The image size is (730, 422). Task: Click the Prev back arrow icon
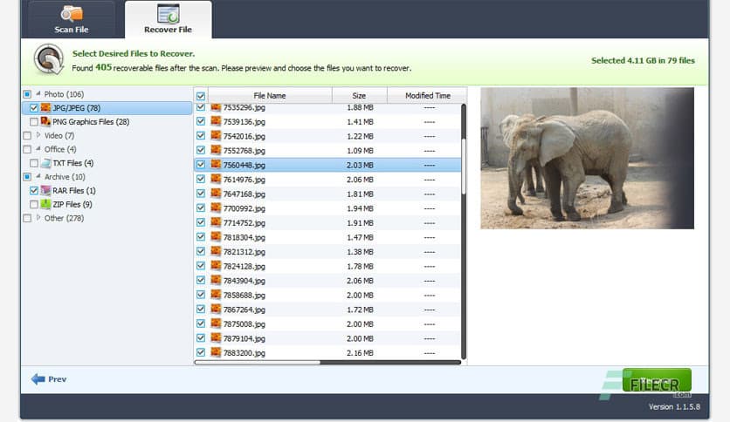click(x=38, y=379)
